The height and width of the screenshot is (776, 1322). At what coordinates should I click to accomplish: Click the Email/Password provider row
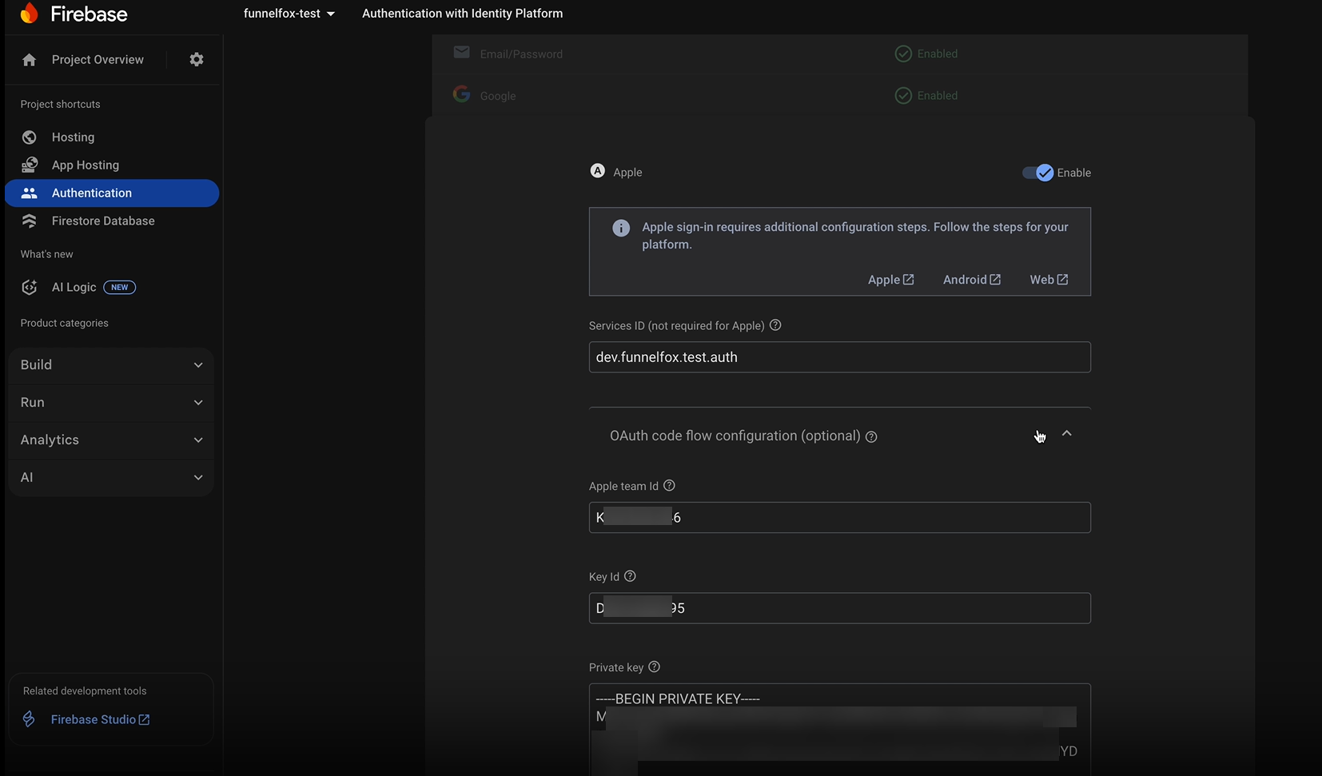pyautogui.click(x=840, y=54)
